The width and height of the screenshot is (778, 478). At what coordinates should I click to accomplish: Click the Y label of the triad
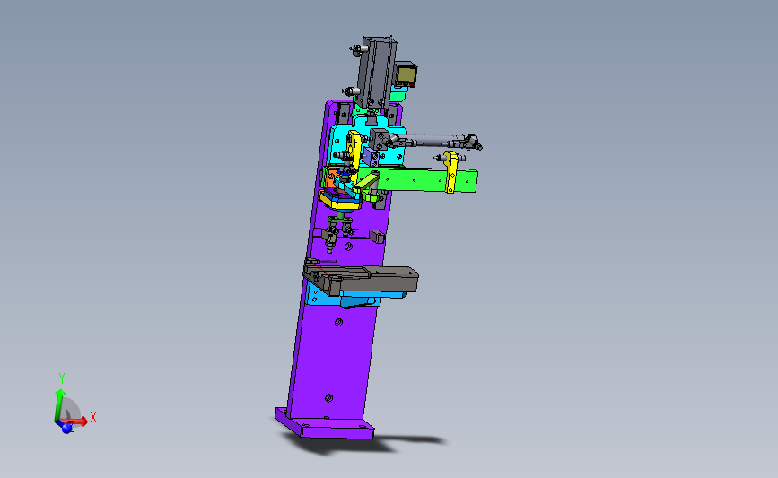(62, 378)
